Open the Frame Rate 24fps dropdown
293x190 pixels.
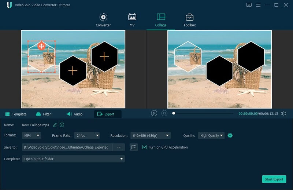pos(87,136)
